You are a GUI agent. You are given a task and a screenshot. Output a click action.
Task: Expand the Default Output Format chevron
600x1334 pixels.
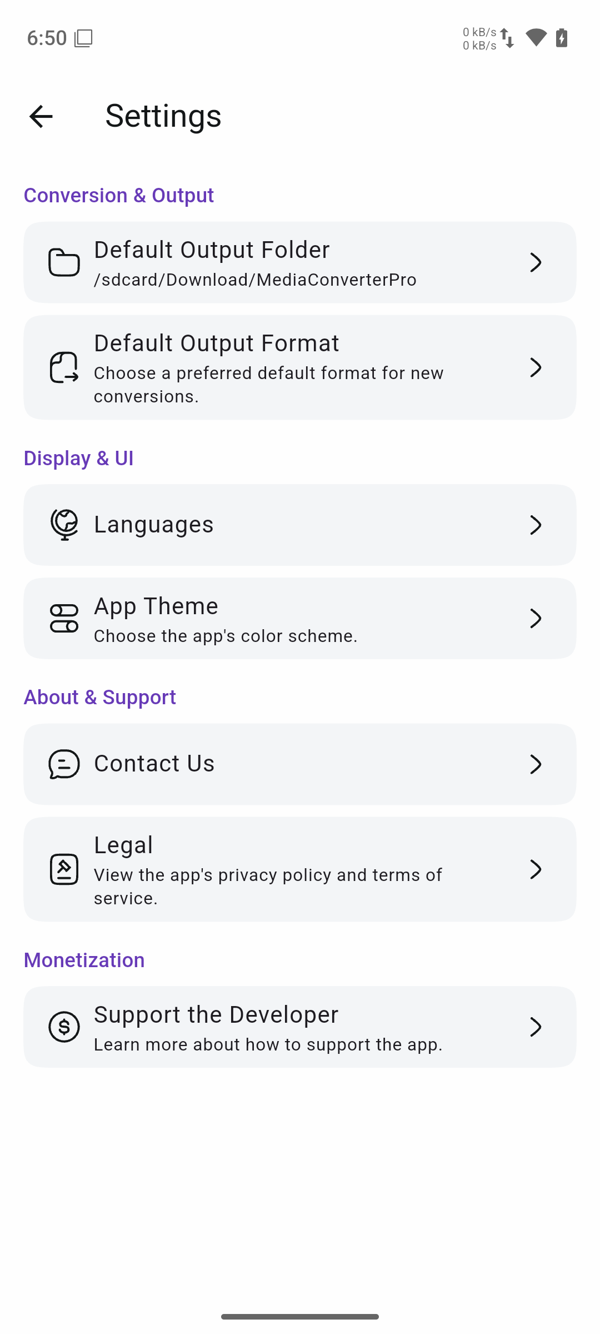tap(536, 367)
